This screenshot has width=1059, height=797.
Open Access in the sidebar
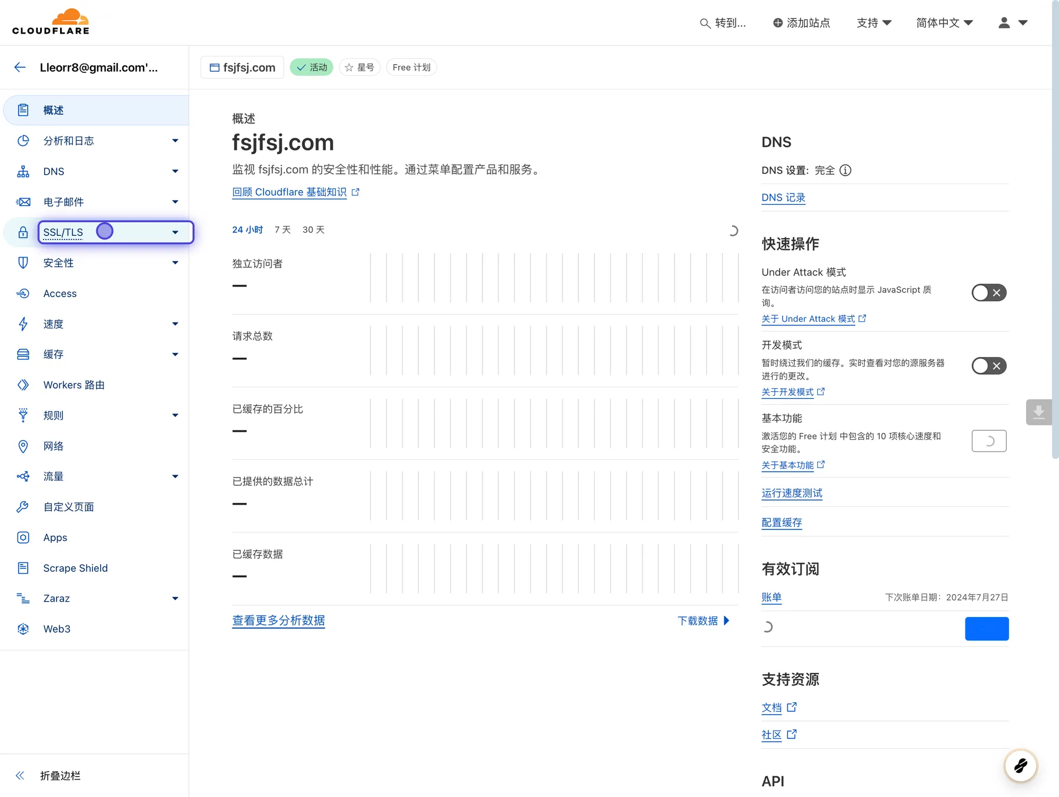tap(96, 294)
